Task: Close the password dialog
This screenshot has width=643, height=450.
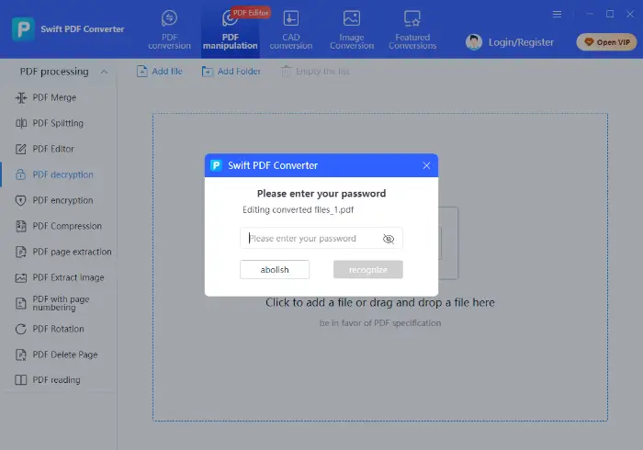Action: point(426,165)
